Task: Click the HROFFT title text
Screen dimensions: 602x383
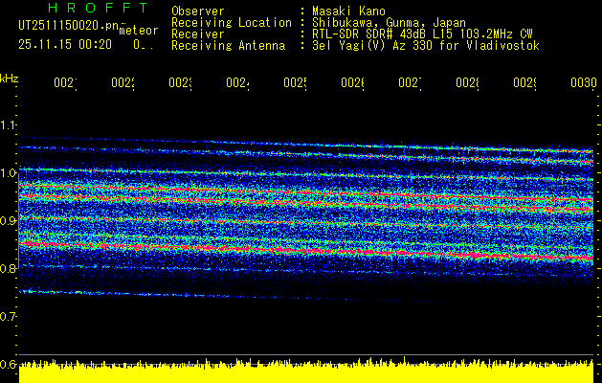Action: pos(99,8)
